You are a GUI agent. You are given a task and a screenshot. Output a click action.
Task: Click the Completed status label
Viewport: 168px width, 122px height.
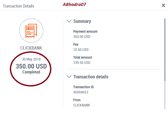point(31,72)
